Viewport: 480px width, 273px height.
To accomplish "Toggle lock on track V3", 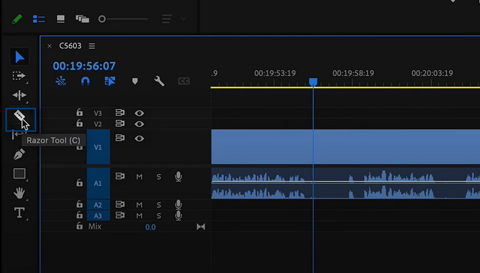I will [x=80, y=112].
